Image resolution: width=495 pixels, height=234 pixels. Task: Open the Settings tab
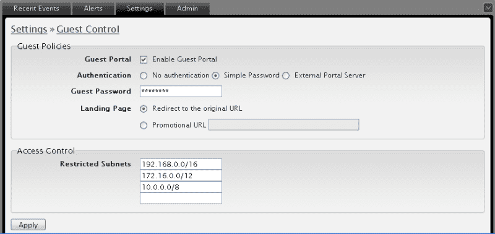(x=140, y=9)
